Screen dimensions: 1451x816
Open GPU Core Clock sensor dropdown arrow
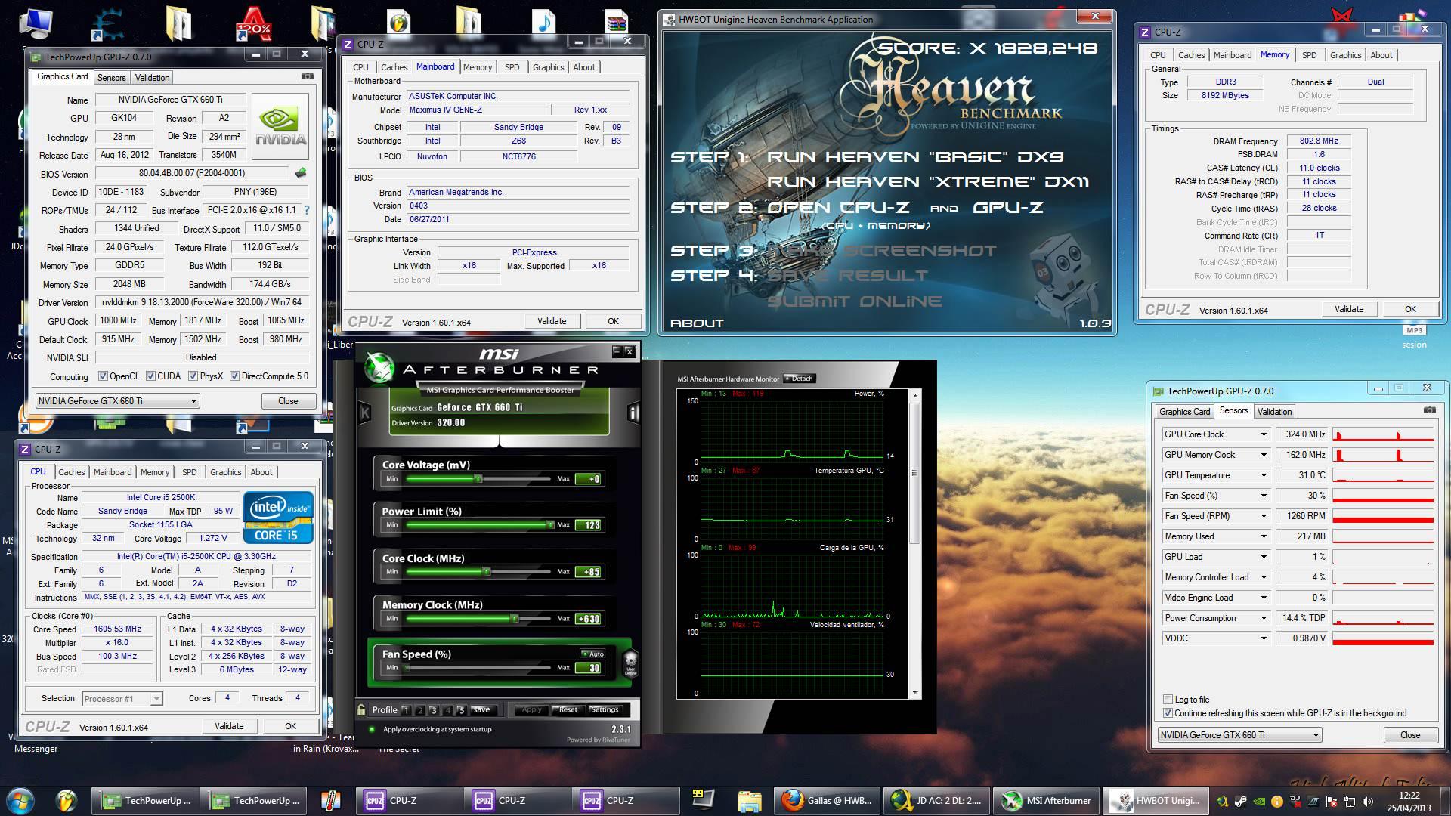point(1264,434)
